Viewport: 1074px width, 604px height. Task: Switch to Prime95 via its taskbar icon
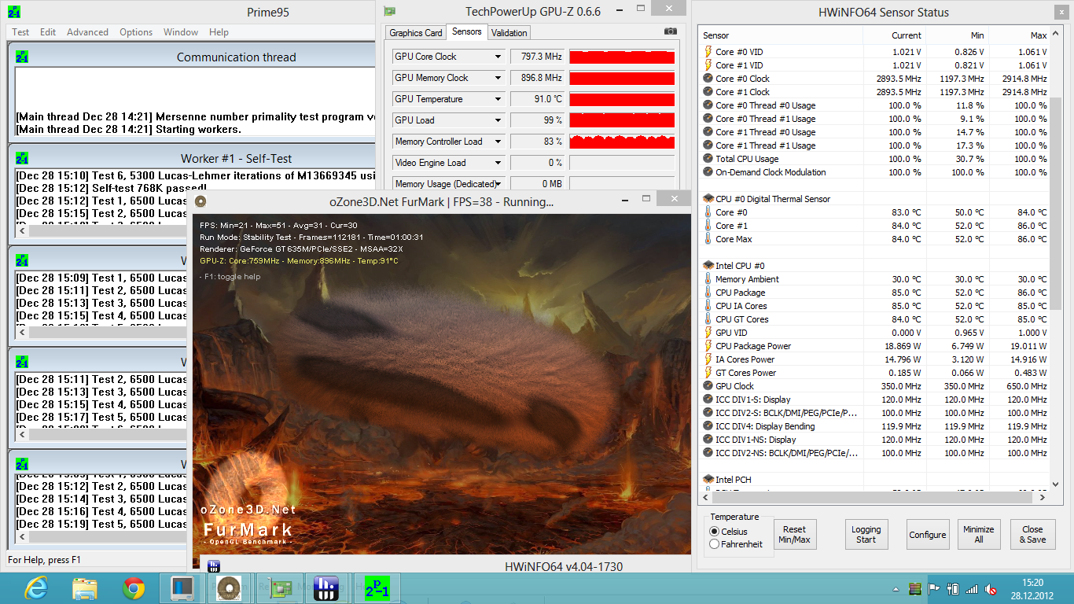click(x=376, y=588)
